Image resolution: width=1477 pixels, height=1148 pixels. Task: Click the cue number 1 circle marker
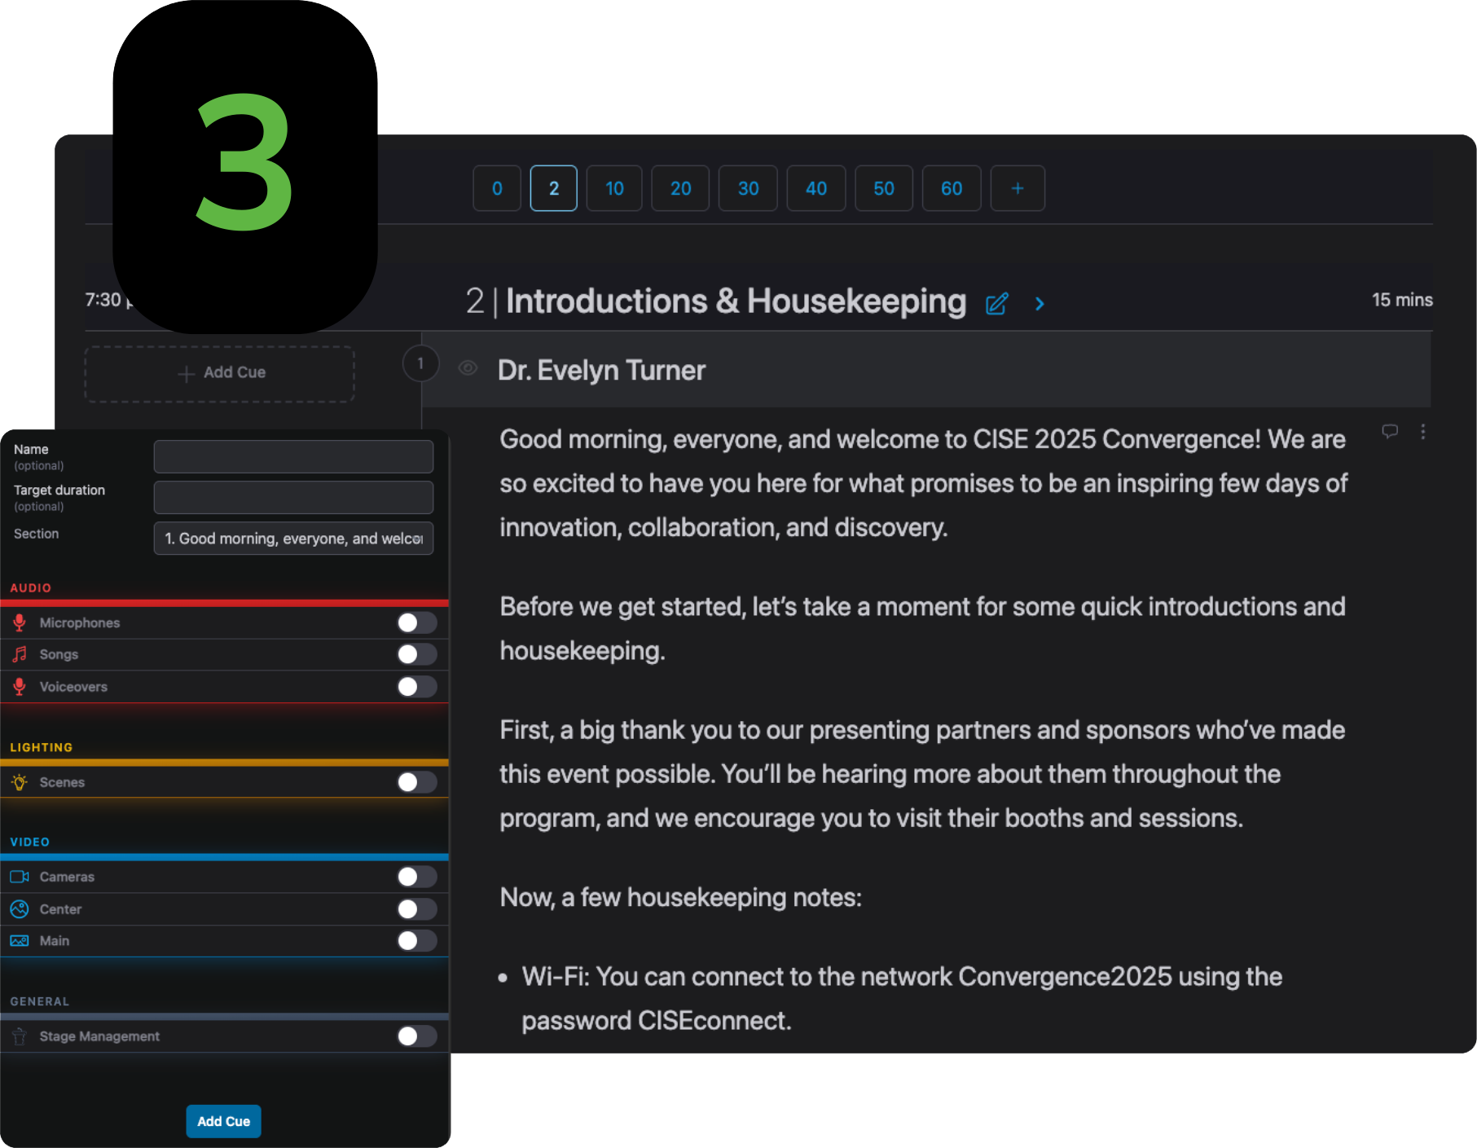click(x=420, y=363)
